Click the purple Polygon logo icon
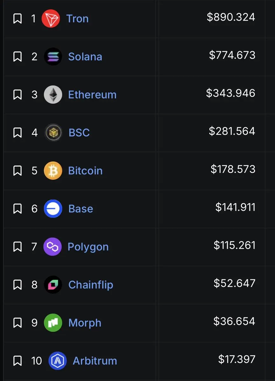This screenshot has height=381, width=275. [x=52, y=247]
